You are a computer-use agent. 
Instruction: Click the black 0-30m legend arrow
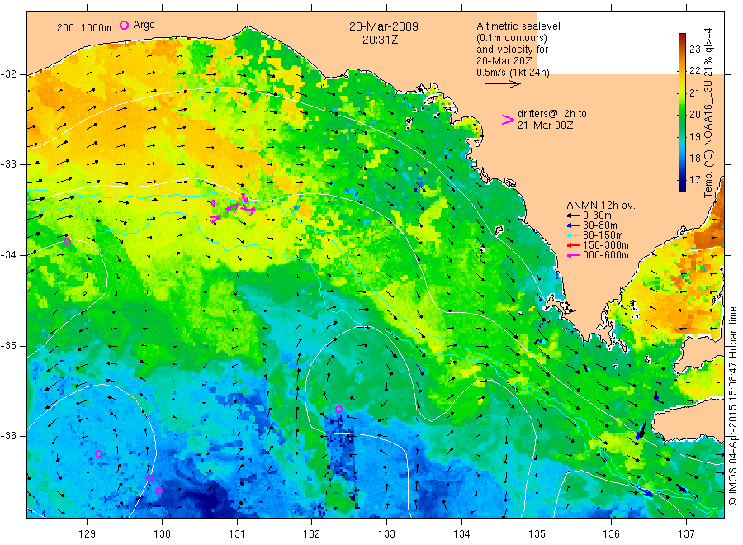click(x=574, y=216)
